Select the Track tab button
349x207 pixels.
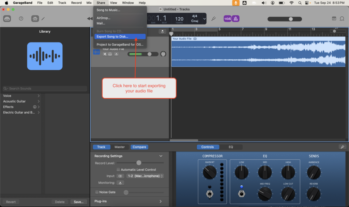(x=101, y=147)
